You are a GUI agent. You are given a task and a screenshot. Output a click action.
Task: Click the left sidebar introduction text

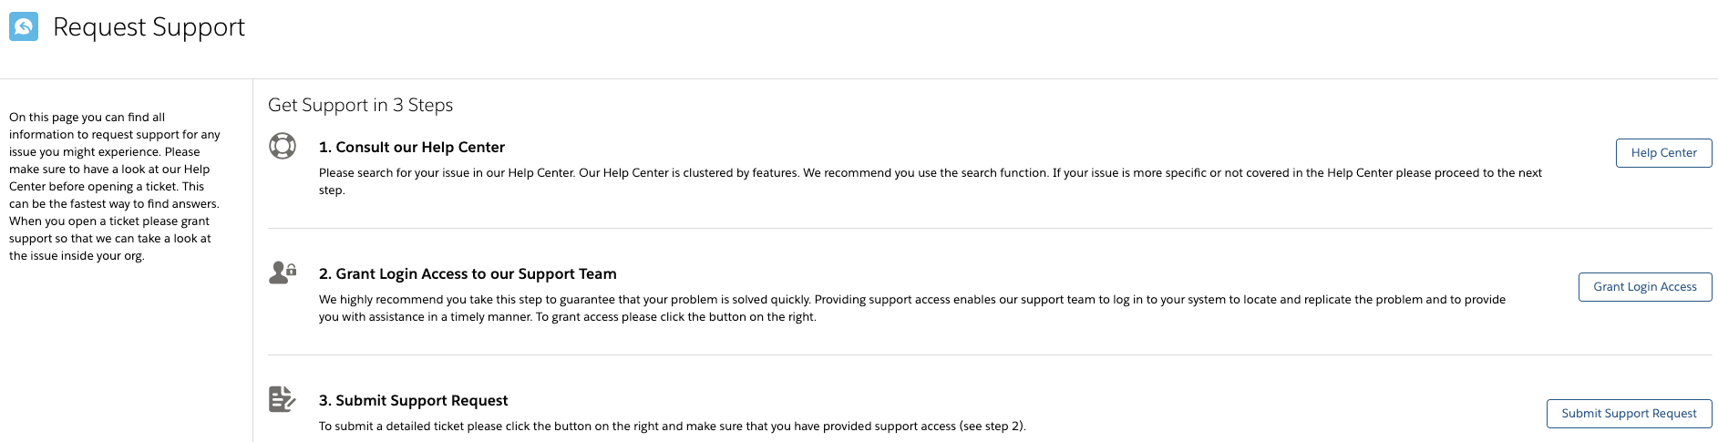coord(114,186)
